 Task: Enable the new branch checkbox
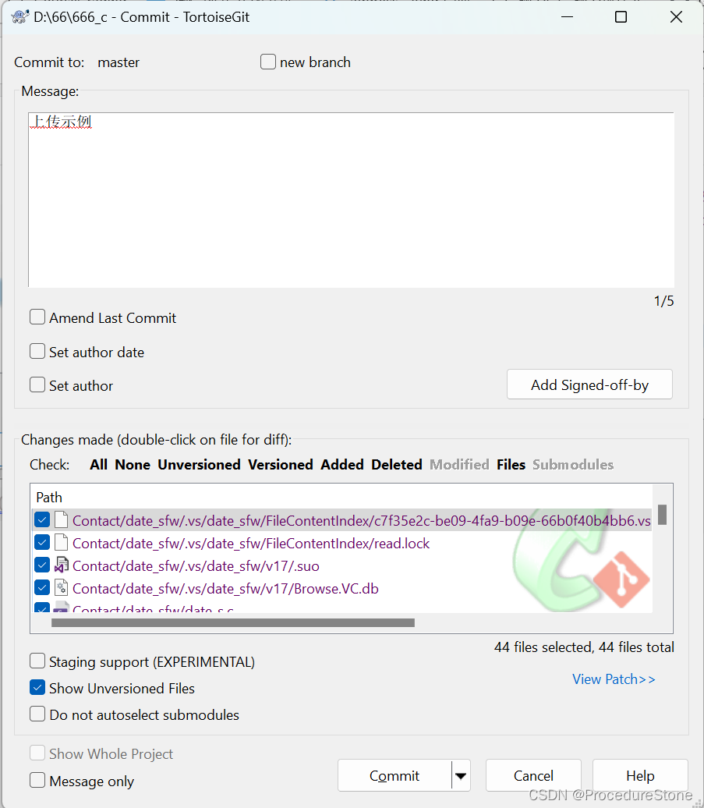click(267, 62)
